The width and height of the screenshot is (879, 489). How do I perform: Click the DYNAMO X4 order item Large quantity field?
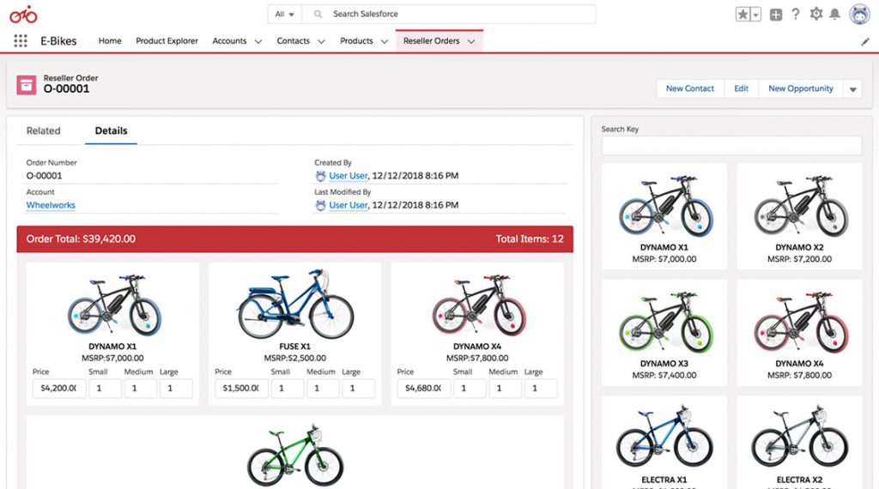(541, 388)
